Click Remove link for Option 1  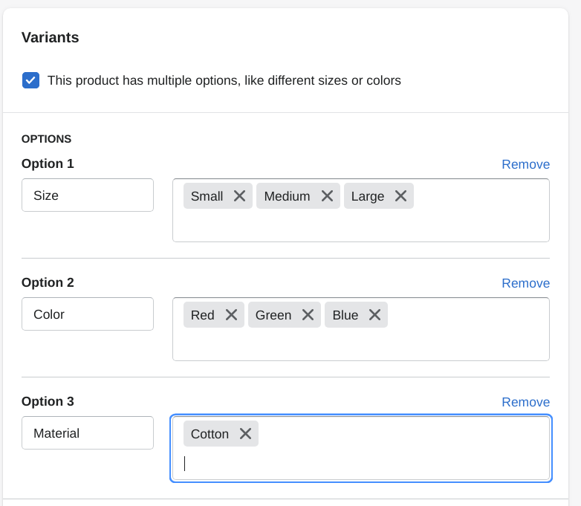(525, 164)
